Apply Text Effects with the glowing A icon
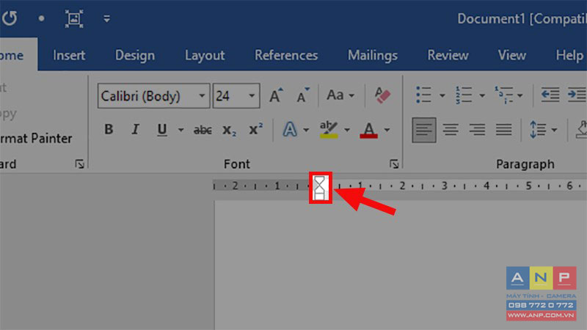The height and width of the screenshot is (330, 587). tap(290, 130)
